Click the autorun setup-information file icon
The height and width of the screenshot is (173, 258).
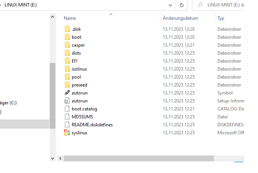click(67, 101)
